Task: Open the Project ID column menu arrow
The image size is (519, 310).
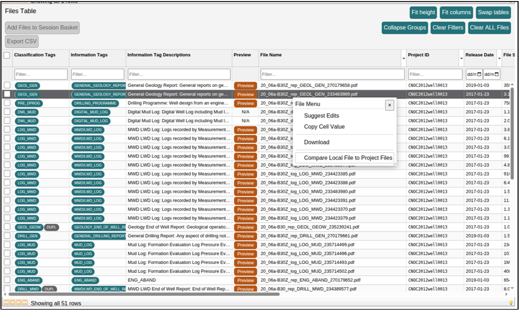Action: point(461,59)
